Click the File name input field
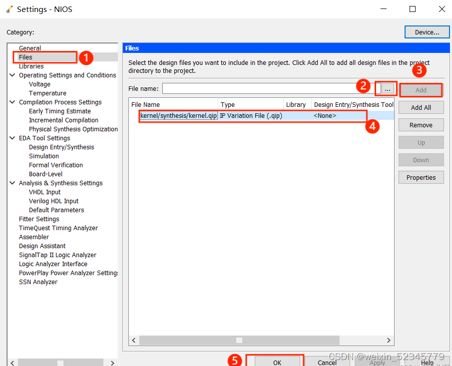This screenshot has width=452, height=366. tap(271, 88)
